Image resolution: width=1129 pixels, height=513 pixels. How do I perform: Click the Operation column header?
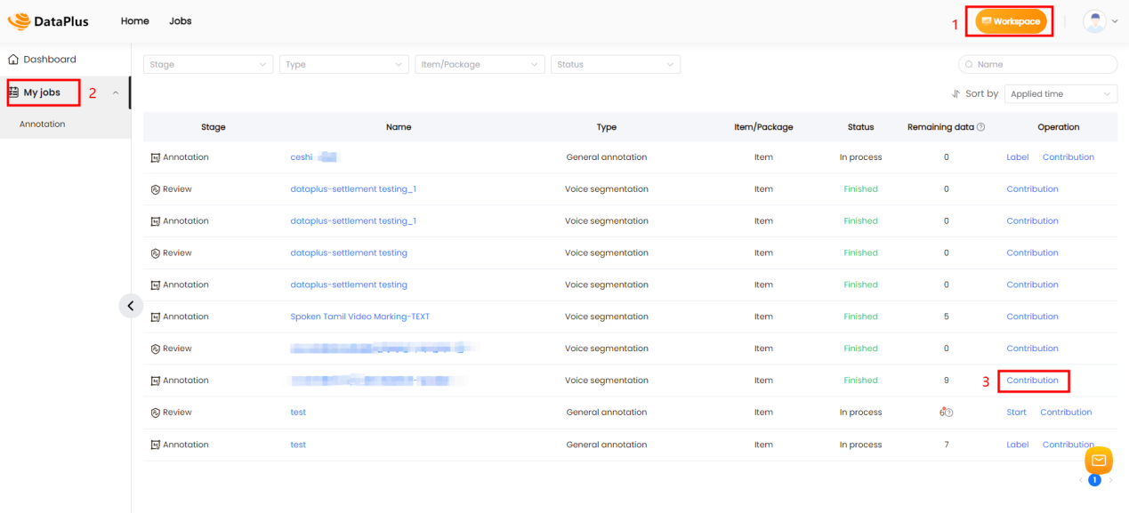tap(1058, 127)
